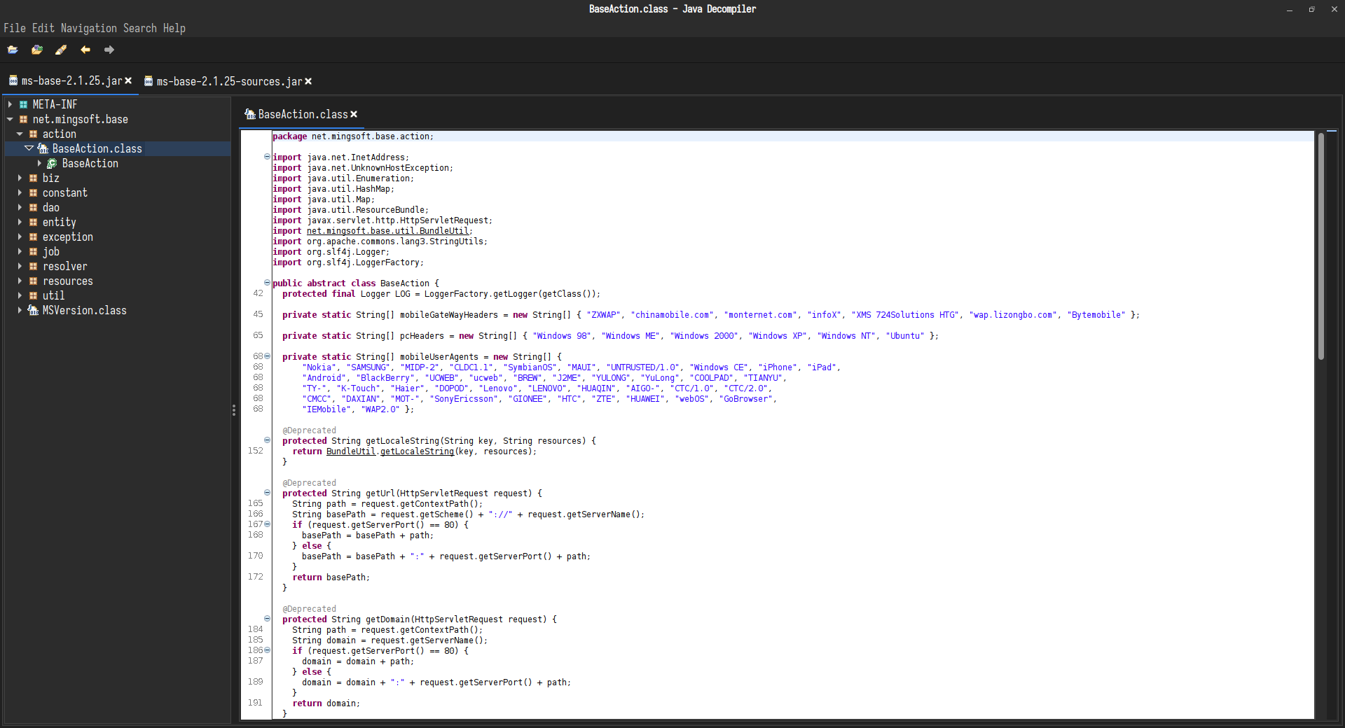Select the entity package in tree
1345x728 pixels.
coord(60,222)
